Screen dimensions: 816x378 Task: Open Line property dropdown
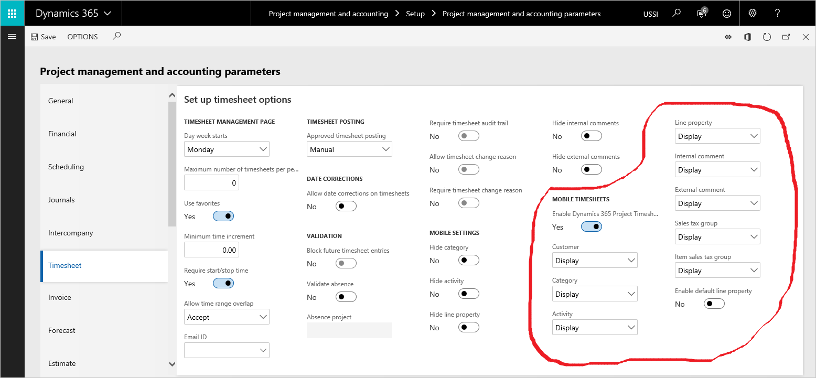click(x=717, y=136)
